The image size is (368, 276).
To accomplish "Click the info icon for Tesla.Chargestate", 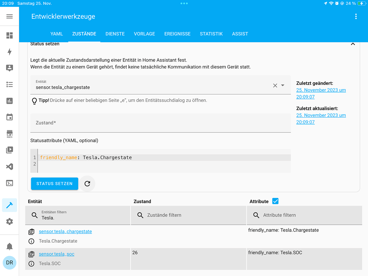I will (31, 241).
